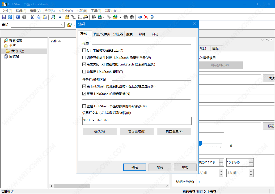This screenshot has width=275, height=194.
Task: Click the Cut scissors icon
Action: [x=32, y=17]
